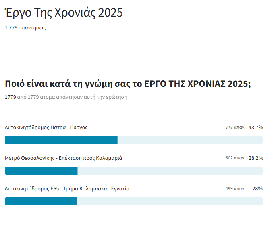Click the "778 απαν." response count
This screenshot has width=274, height=228.
coord(235,128)
